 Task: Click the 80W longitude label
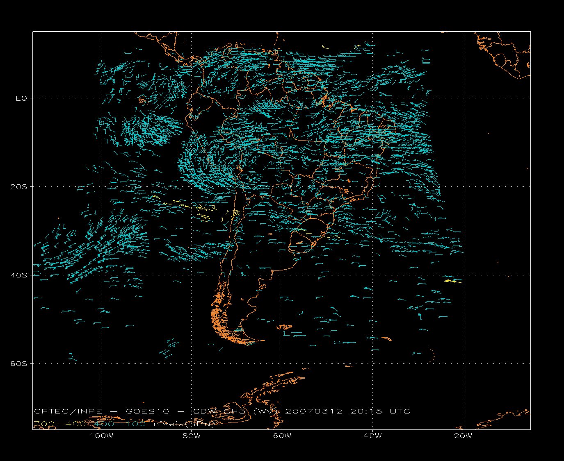(x=192, y=436)
